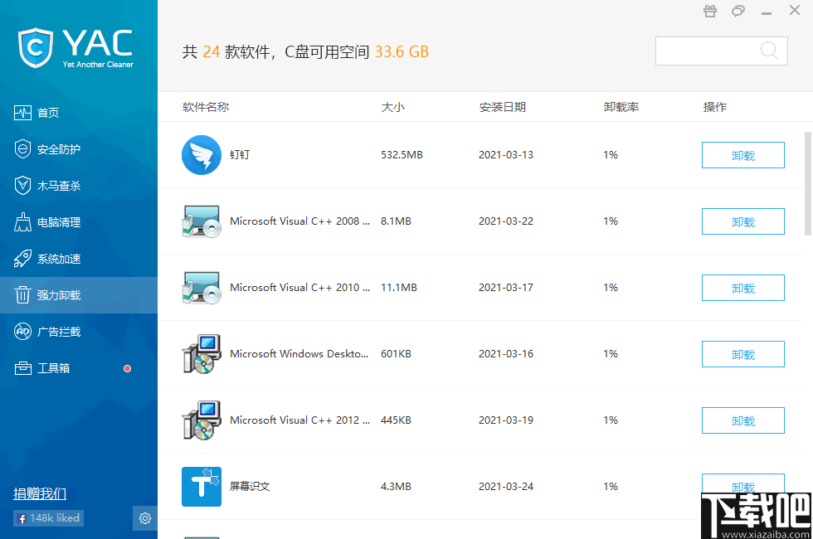
Task: Open 工具箱 section
Action: tap(79, 368)
